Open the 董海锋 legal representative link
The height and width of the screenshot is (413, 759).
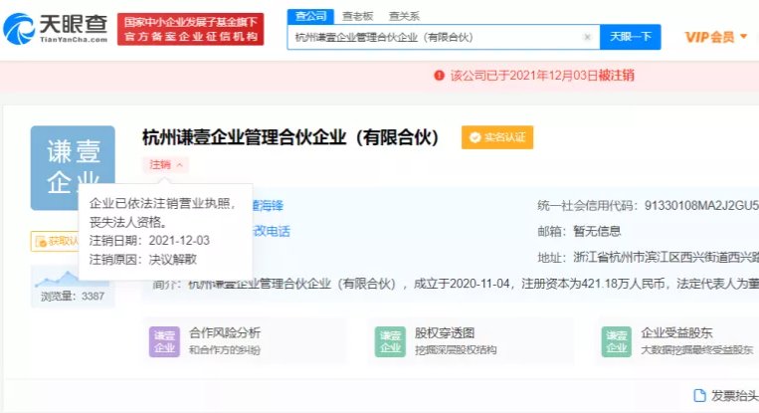(x=268, y=206)
